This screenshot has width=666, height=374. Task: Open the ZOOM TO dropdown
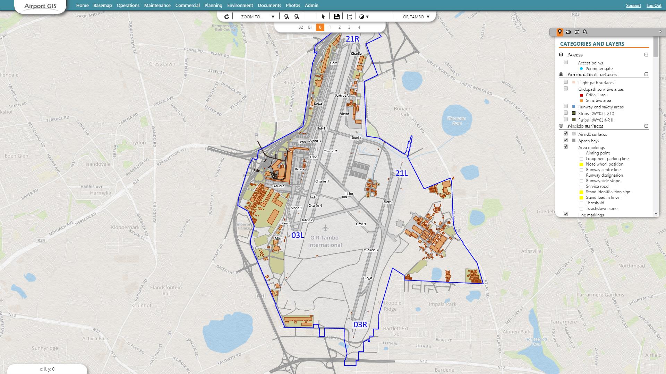click(x=258, y=17)
